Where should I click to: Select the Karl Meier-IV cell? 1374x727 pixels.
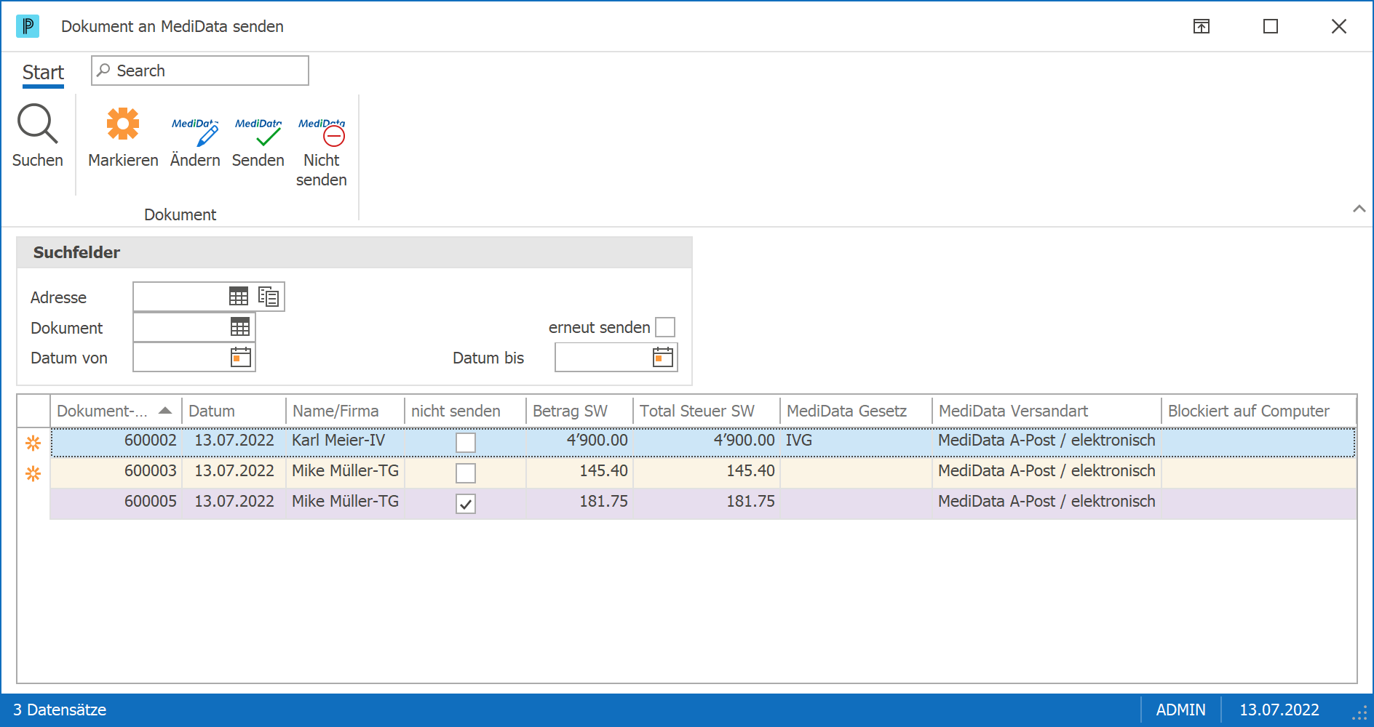coord(346,441)
